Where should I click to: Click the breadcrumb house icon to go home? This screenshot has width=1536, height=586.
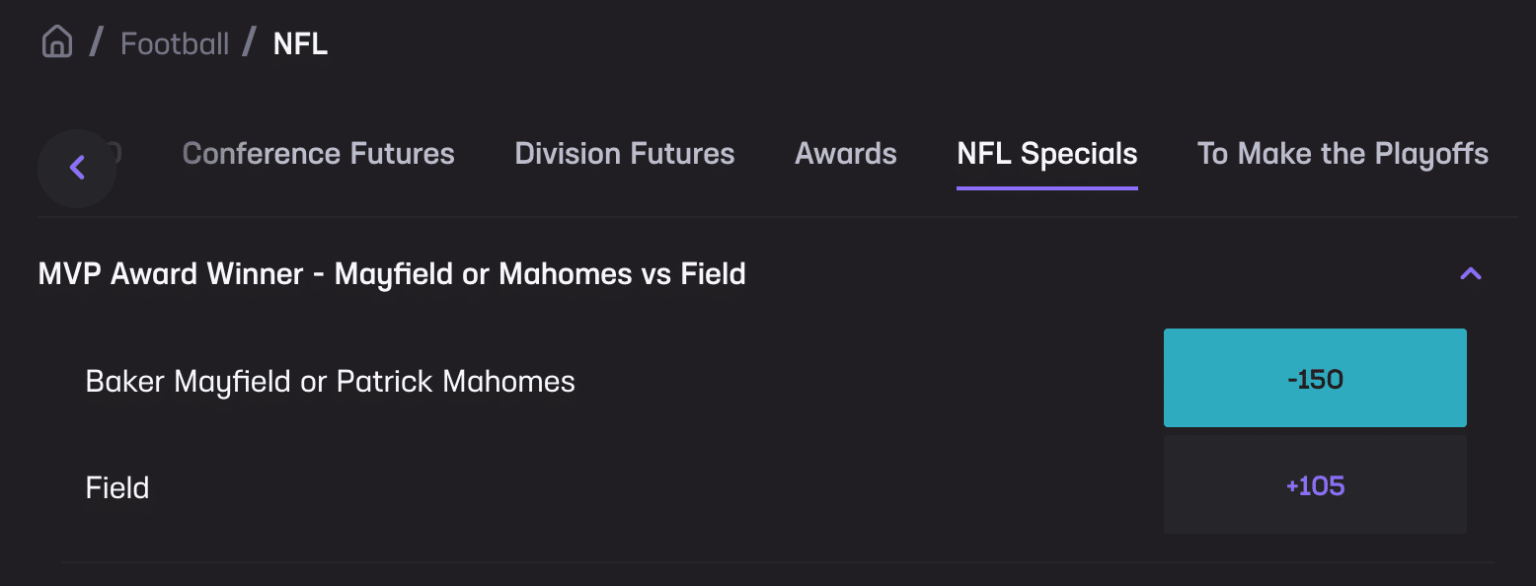coord(56,40)
